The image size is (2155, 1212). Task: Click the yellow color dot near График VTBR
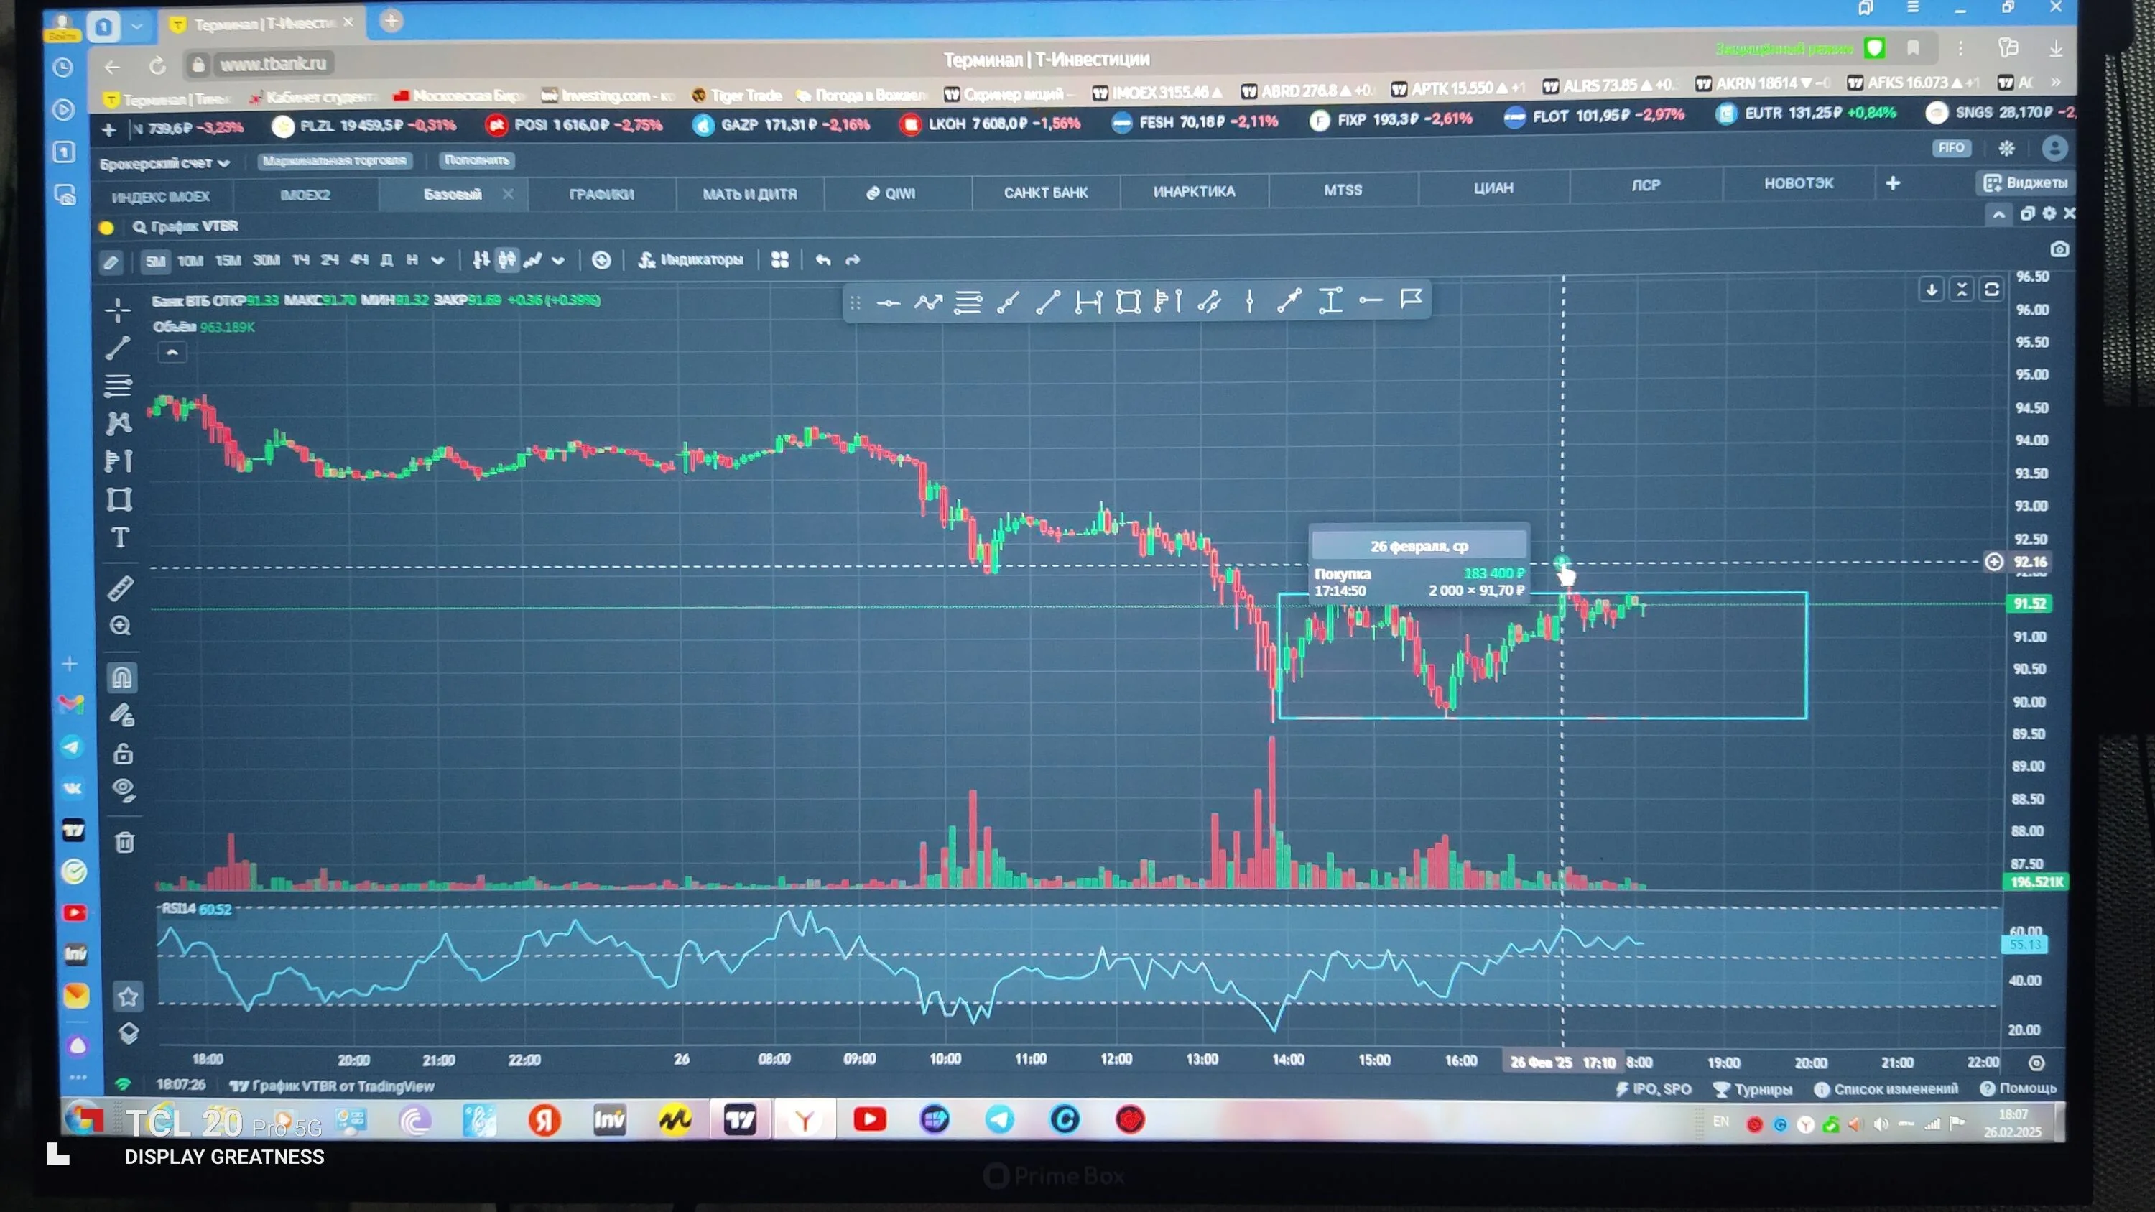click(106, 228)
